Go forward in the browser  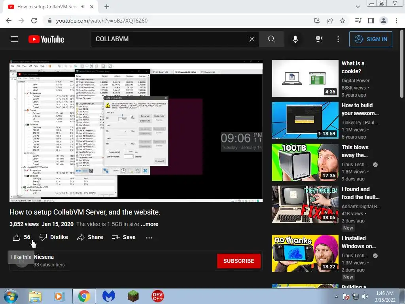click(x=21, y=21)
